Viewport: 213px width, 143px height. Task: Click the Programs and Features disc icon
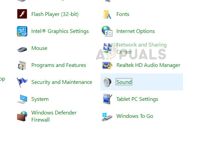22,65
